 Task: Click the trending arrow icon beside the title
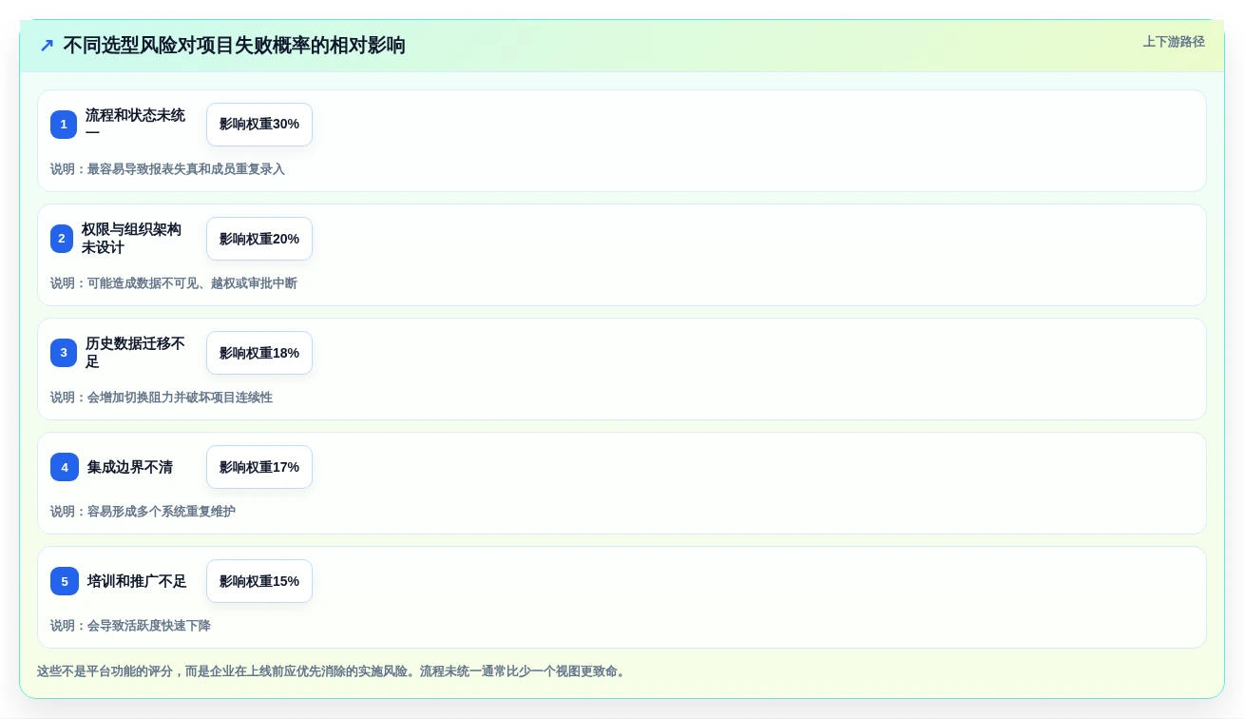tap(47, 46)
